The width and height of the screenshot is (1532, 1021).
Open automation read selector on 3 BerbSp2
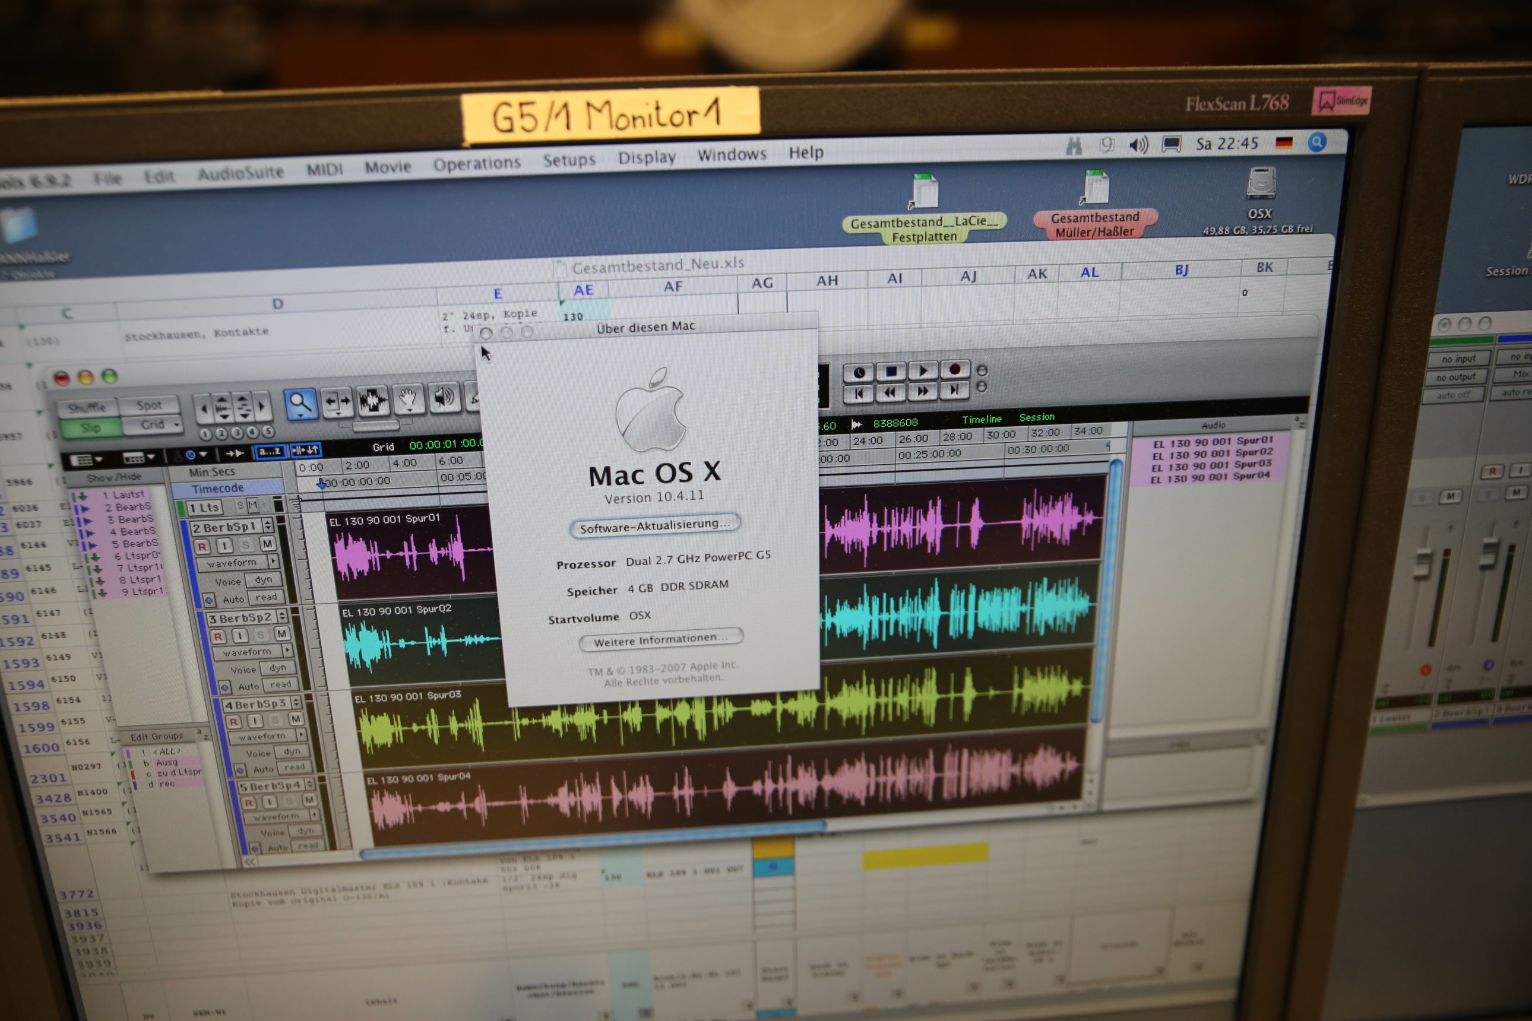point(281,684)
